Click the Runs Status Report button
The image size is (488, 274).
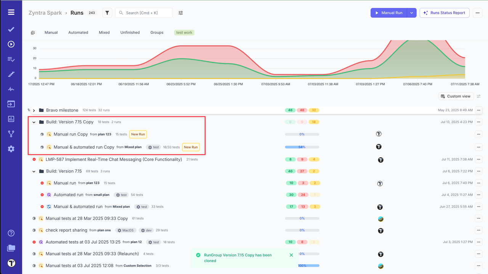pos(444,13)
